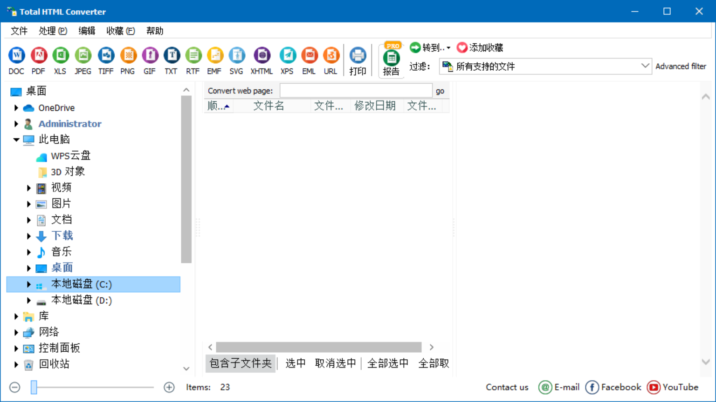Click the zoom slider handle
The image size is (716, 402).
(x=34, y=387)
